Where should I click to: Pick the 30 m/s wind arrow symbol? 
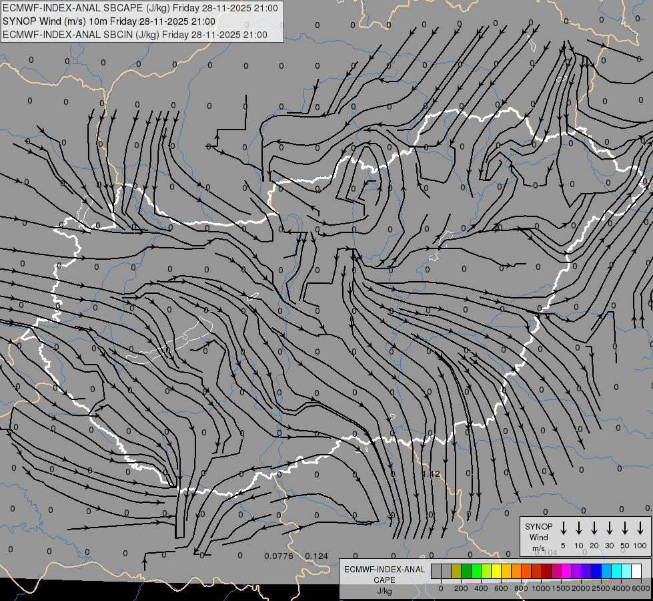tap(609, 528)
